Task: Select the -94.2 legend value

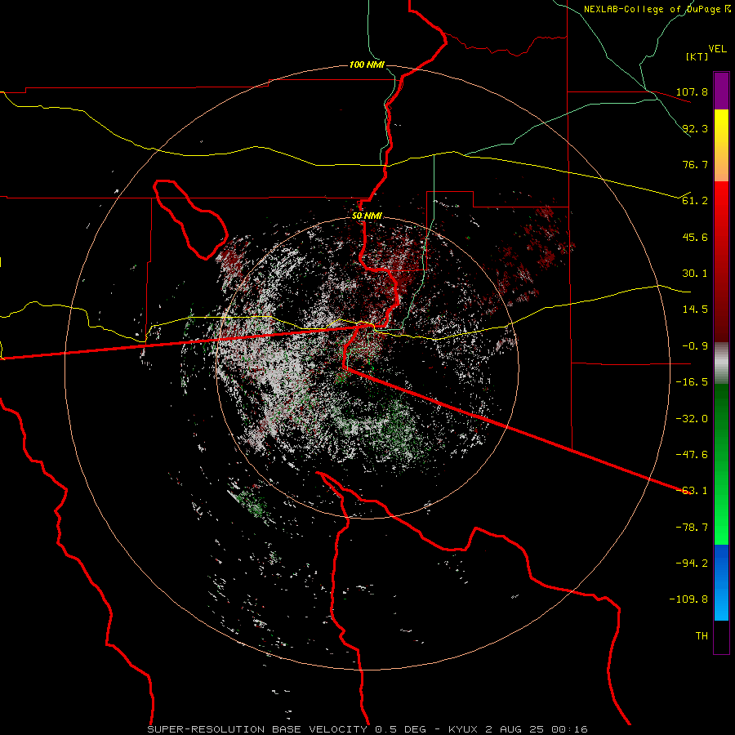Action: (x=692, y=563)
